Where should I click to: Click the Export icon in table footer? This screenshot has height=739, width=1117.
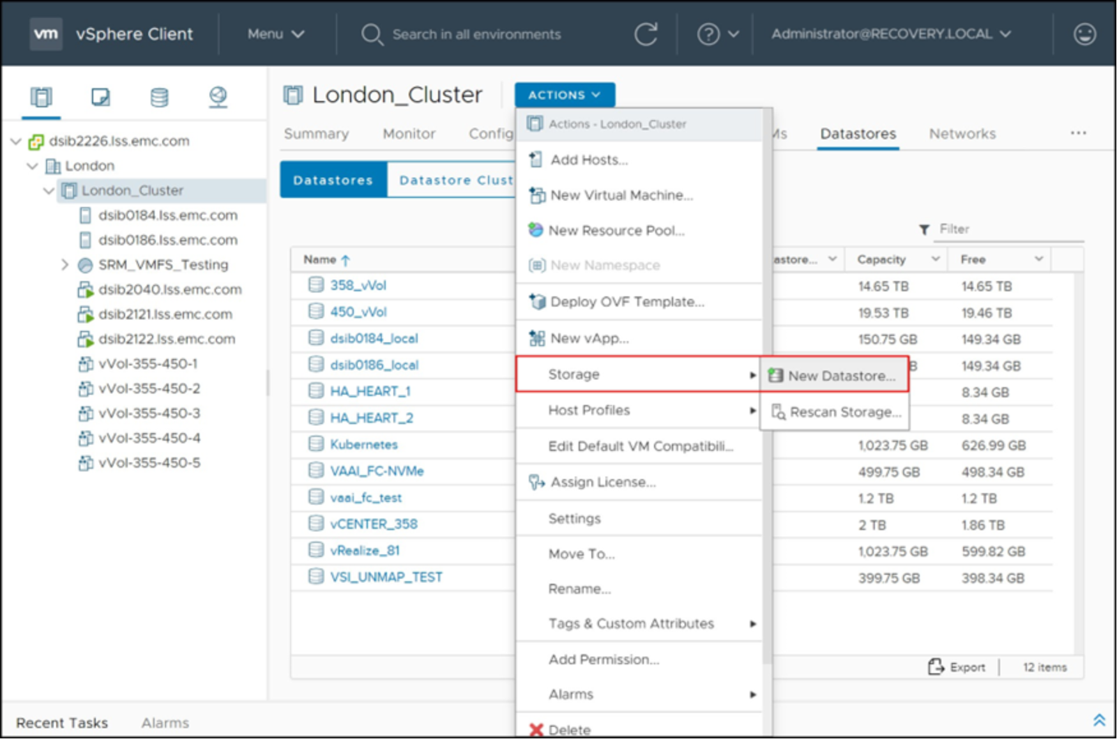[936, 667]
